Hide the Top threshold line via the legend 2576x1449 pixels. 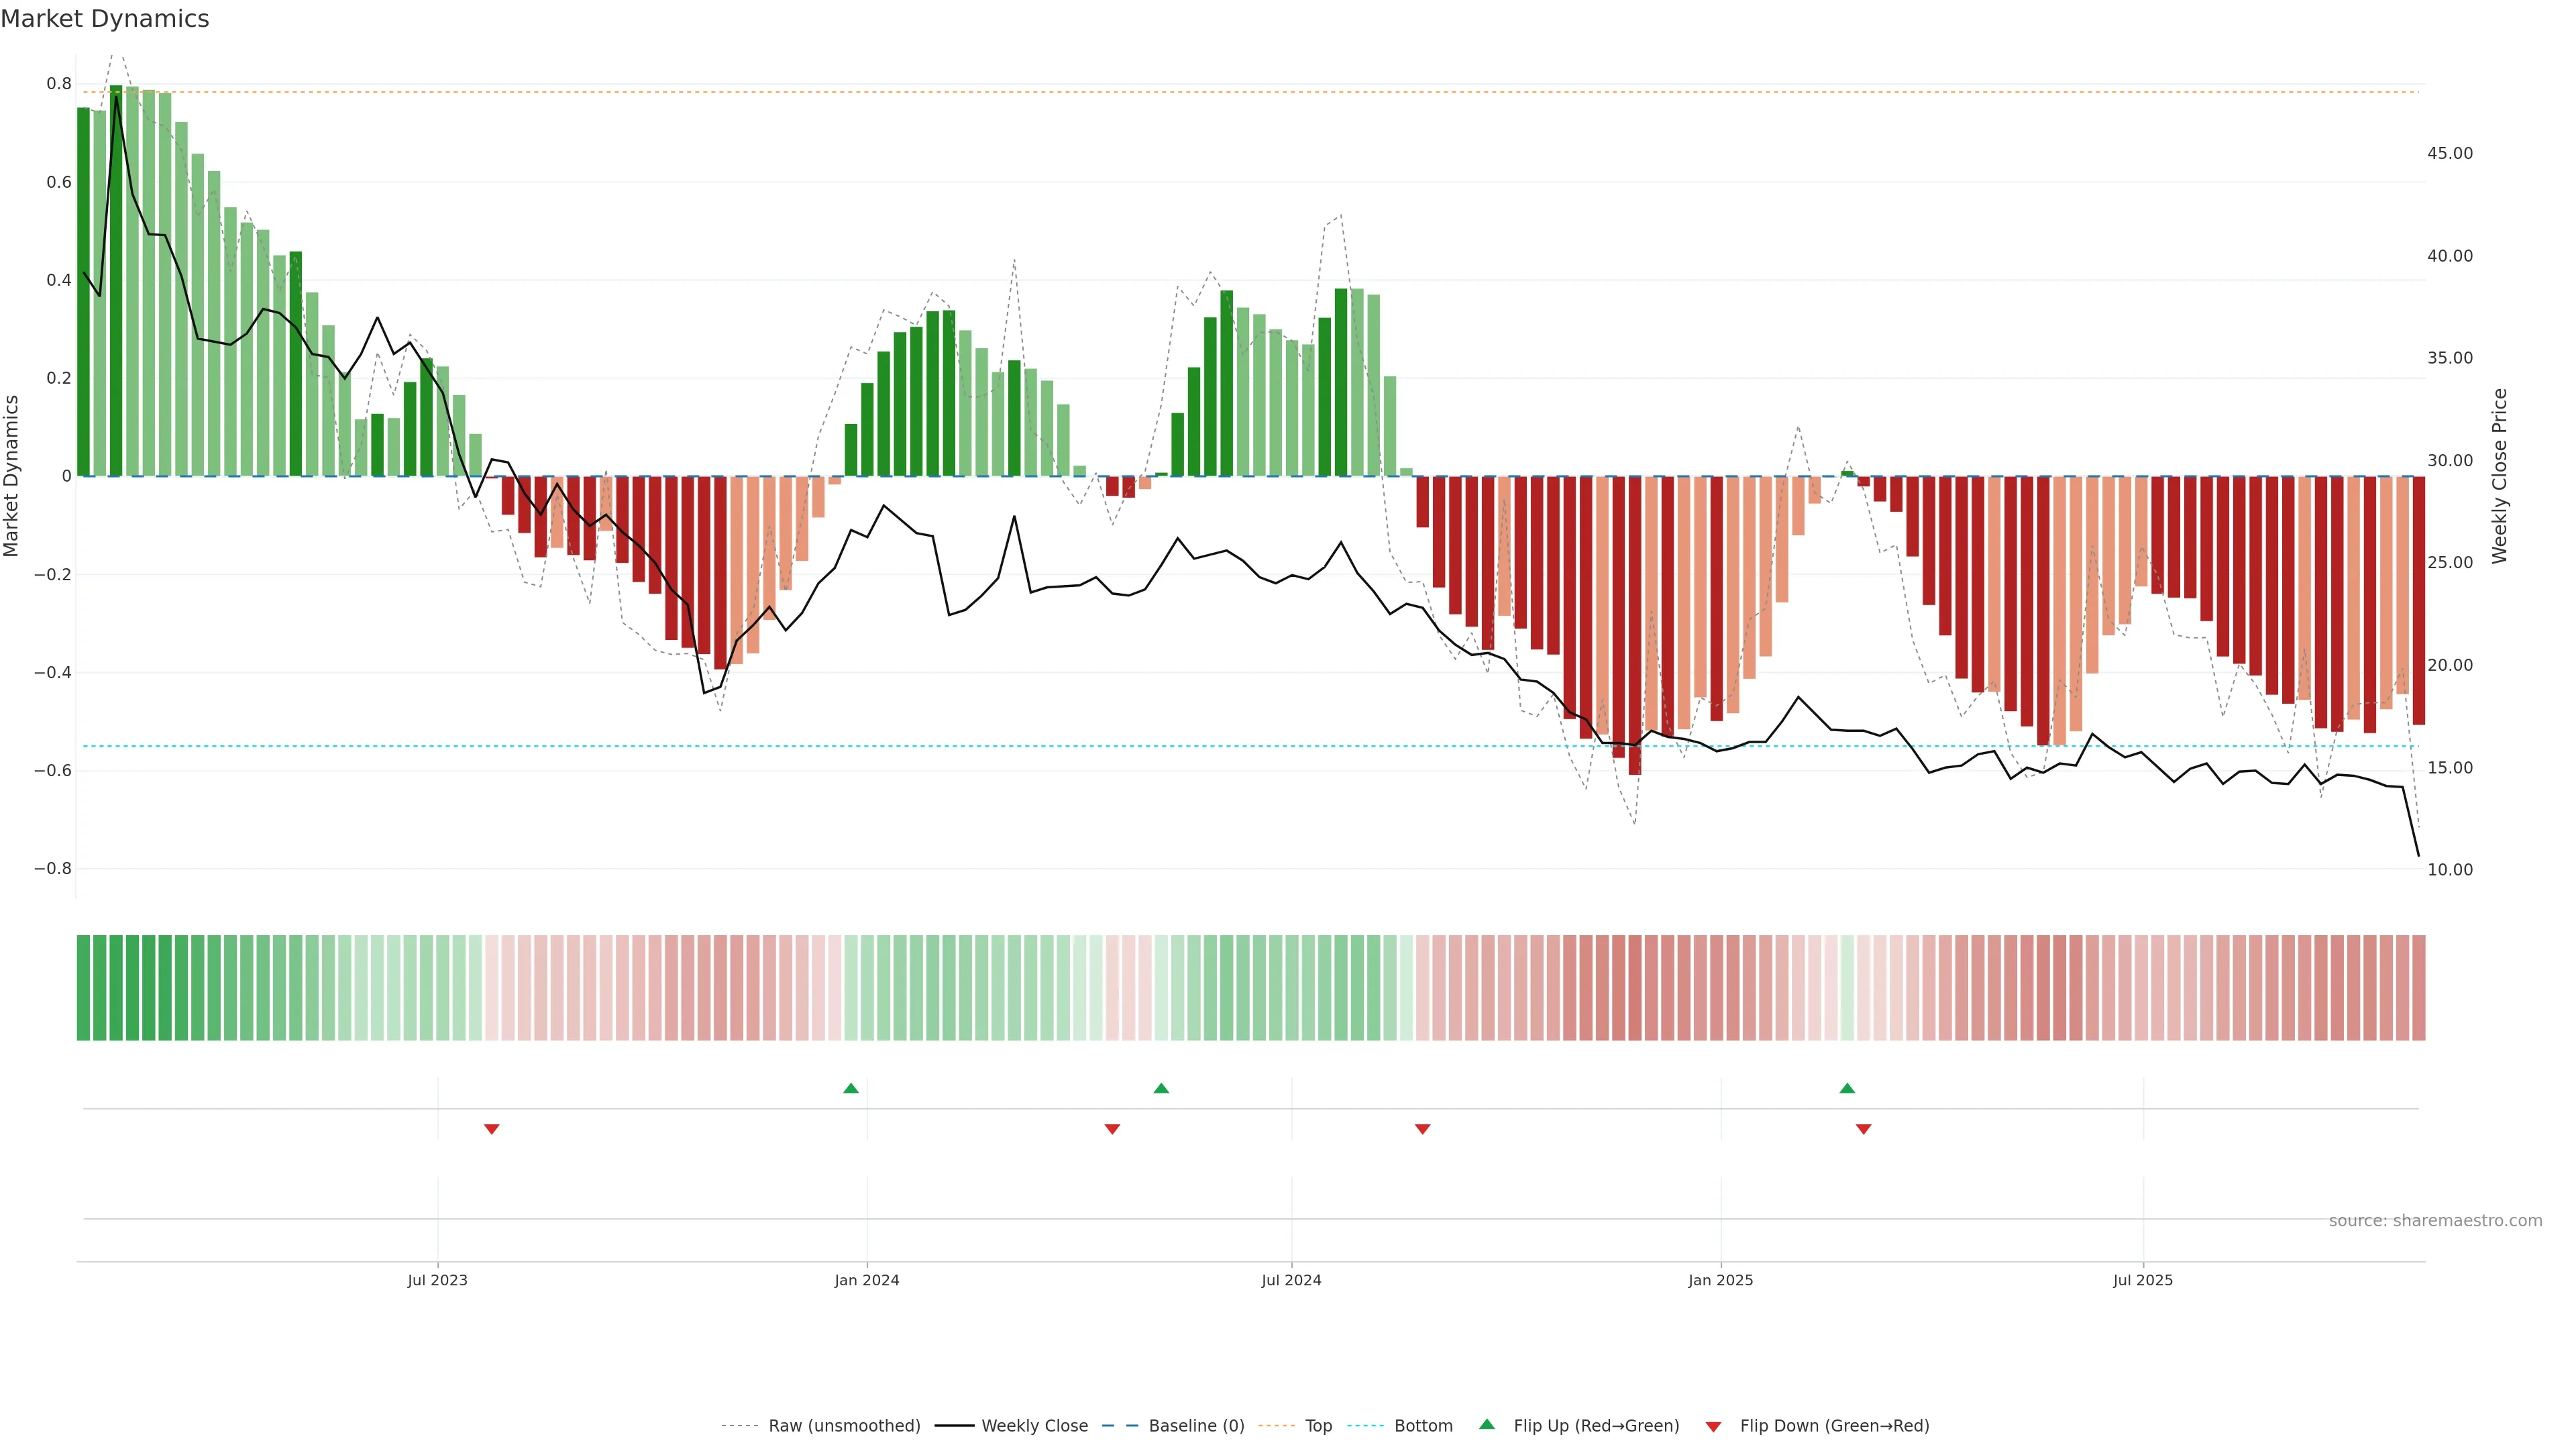[1318, 1426]
